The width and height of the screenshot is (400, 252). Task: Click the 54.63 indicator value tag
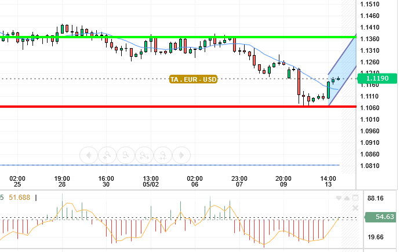tap(381, 217)
